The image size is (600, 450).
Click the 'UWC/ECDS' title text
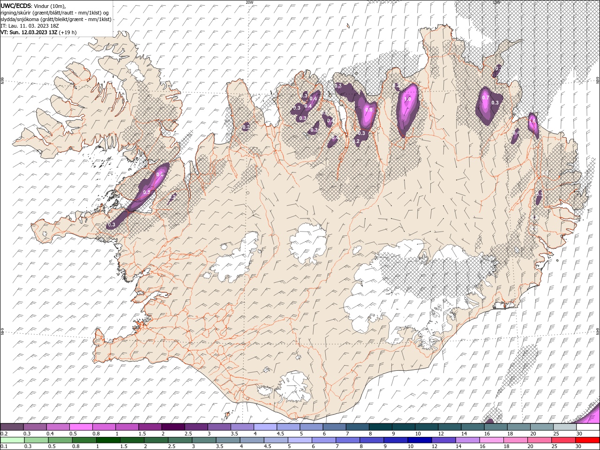[15, 5]
